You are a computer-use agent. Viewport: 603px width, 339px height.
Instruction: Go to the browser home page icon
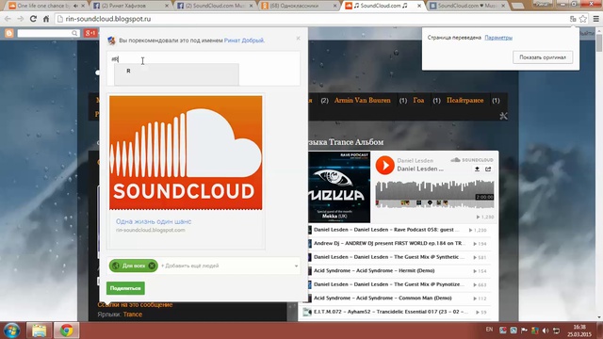click(x=46, y=19)
